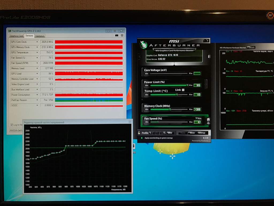
Task: Click the Afterburner profile lock icon
Action: click(139, 133)
